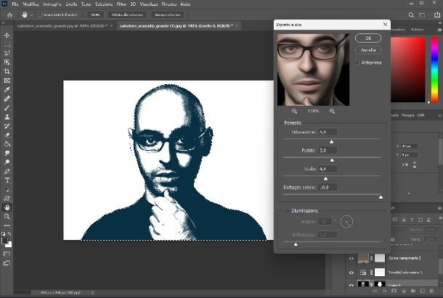The width and height of the screenshot is (443, 298).
Task: Zoom in the oil paint preview
Action: [x=332, y=111]
